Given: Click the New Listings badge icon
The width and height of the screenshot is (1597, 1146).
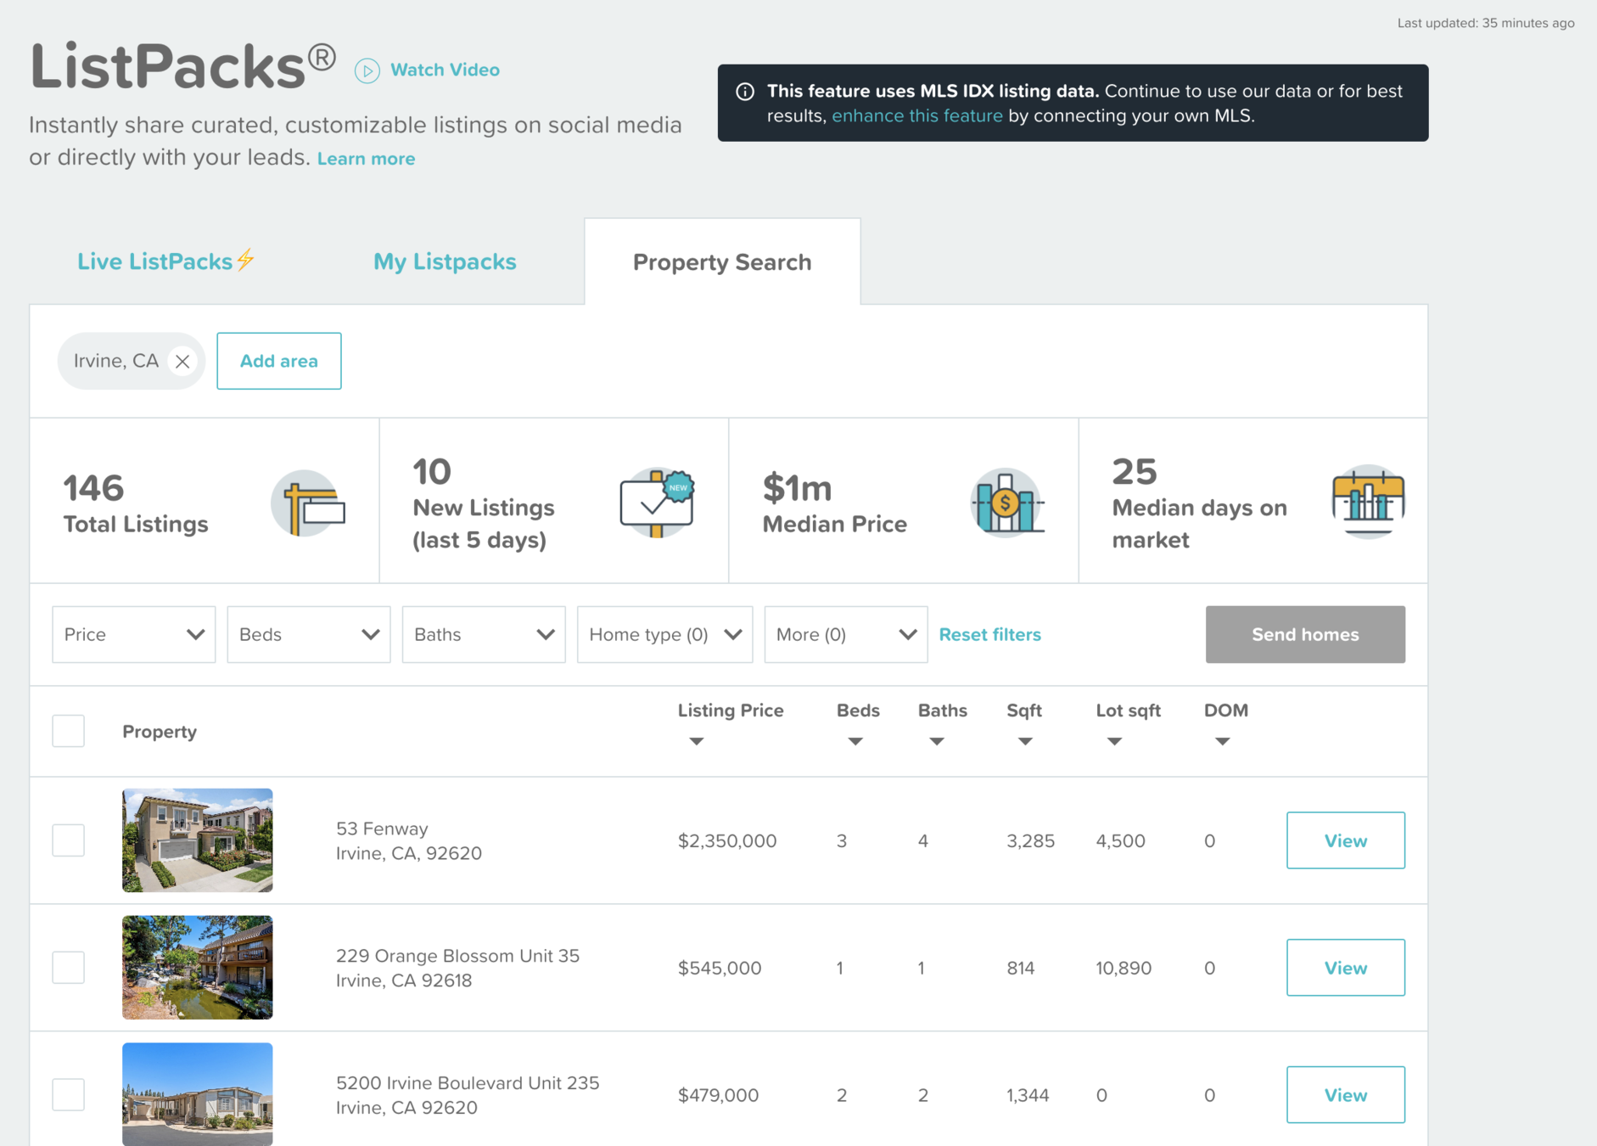Looking at the screenshot, I should [658, 503].
